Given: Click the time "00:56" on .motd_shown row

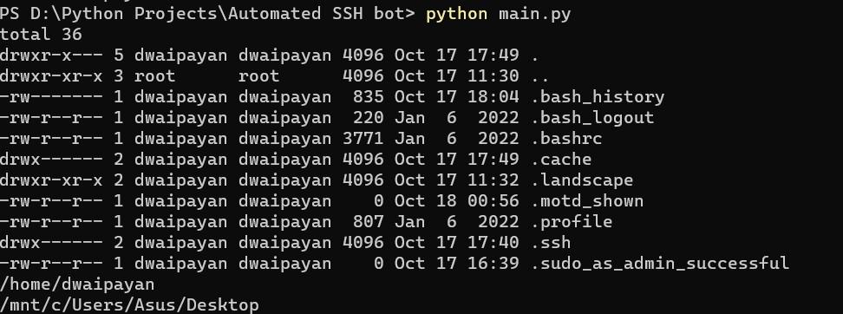Looking at the screenshot, I should point(493,201).
